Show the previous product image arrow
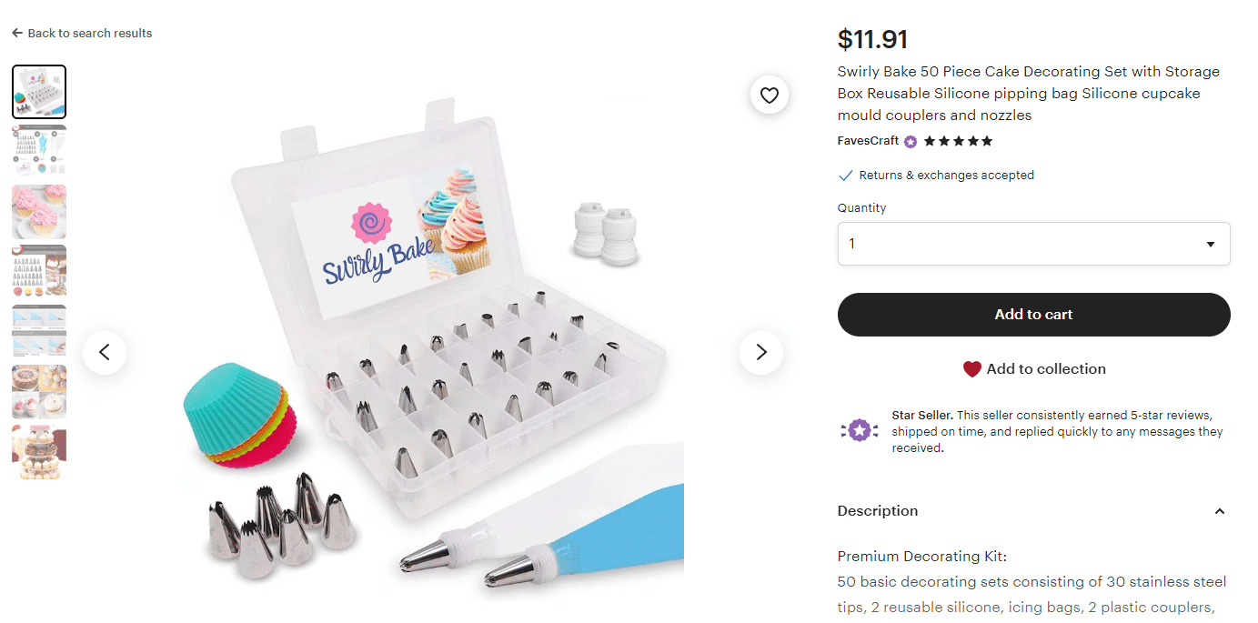This screenshot has height=623, width=1258. click(x=105, y=352)
